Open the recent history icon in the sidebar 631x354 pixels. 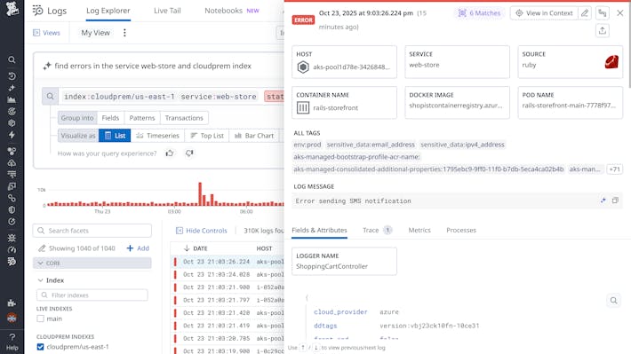(12, 76)
